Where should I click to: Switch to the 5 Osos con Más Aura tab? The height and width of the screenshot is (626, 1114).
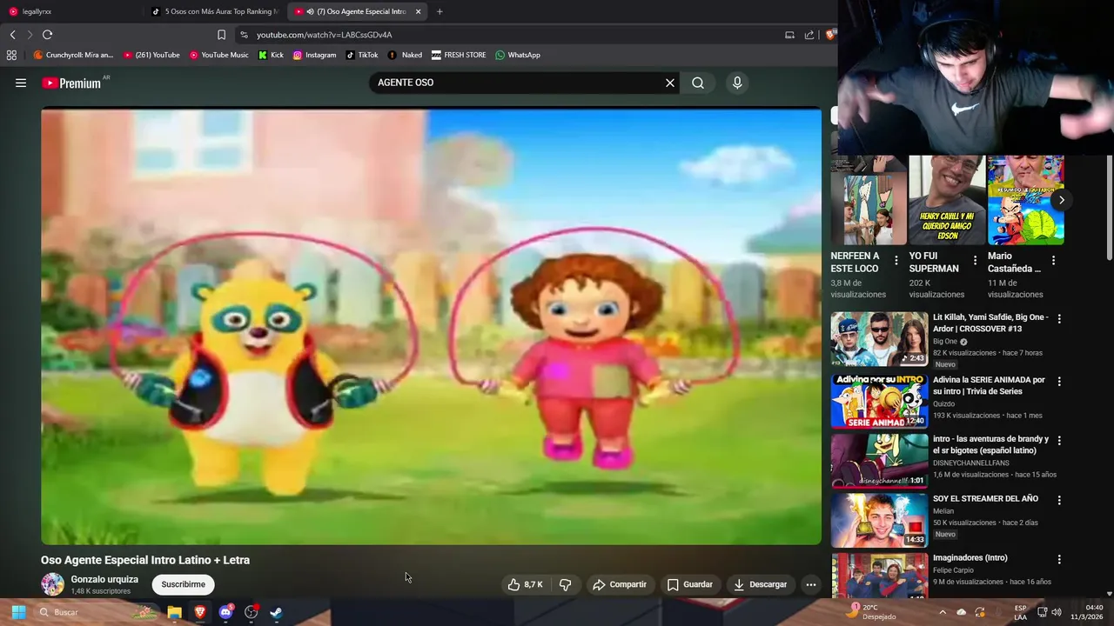214,11
